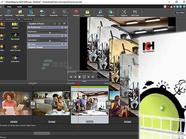
Task: Click the Saturation slider handle
Action: [50, 41]
